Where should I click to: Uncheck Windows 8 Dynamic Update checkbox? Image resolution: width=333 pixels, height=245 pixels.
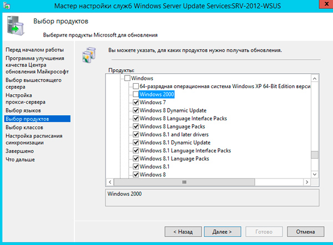point(136,110)
